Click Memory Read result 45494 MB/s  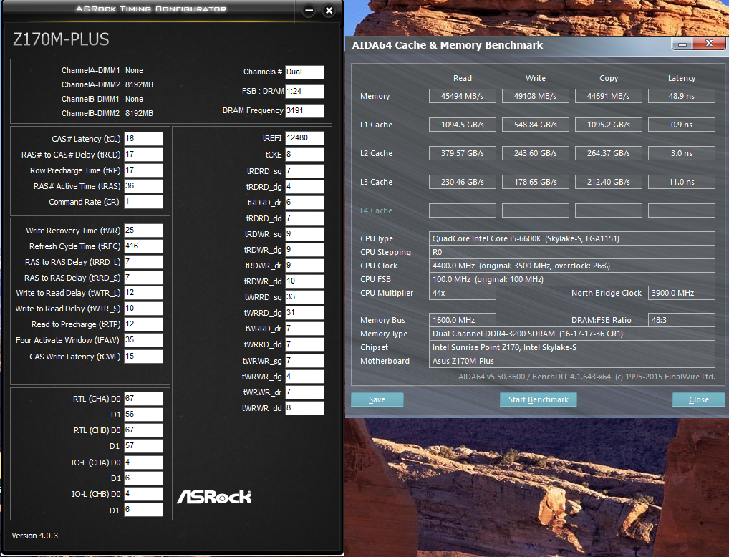coord(462,96)
